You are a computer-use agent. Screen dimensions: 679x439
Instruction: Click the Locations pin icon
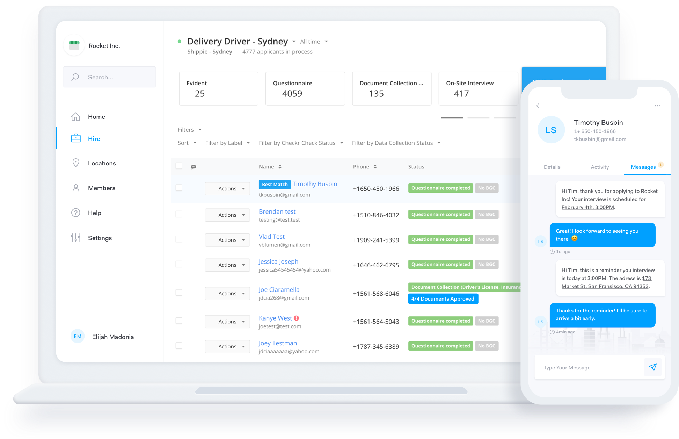pos(75,163)
